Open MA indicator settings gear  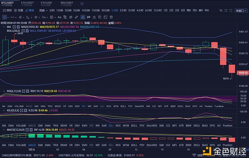pyautogui.click(x=14, y=27)
